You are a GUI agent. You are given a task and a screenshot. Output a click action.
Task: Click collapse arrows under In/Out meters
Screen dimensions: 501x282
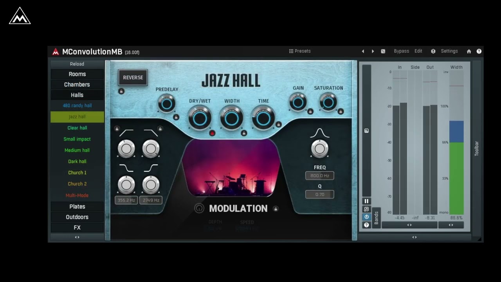[x=409, y=225]
